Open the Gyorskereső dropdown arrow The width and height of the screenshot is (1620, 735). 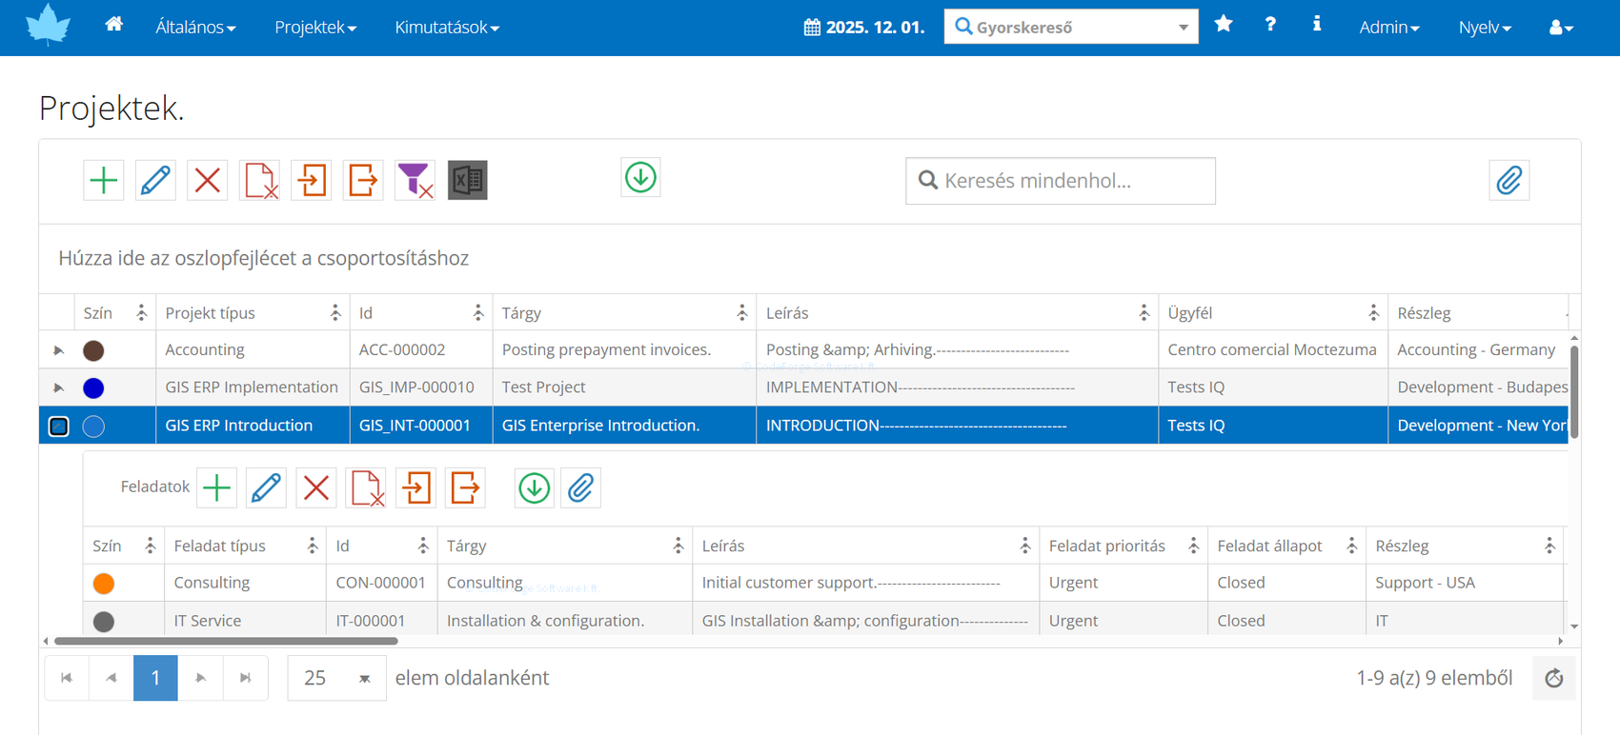point(1183,28)
